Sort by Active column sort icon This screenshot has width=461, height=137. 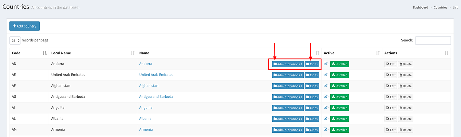[378, 53]
